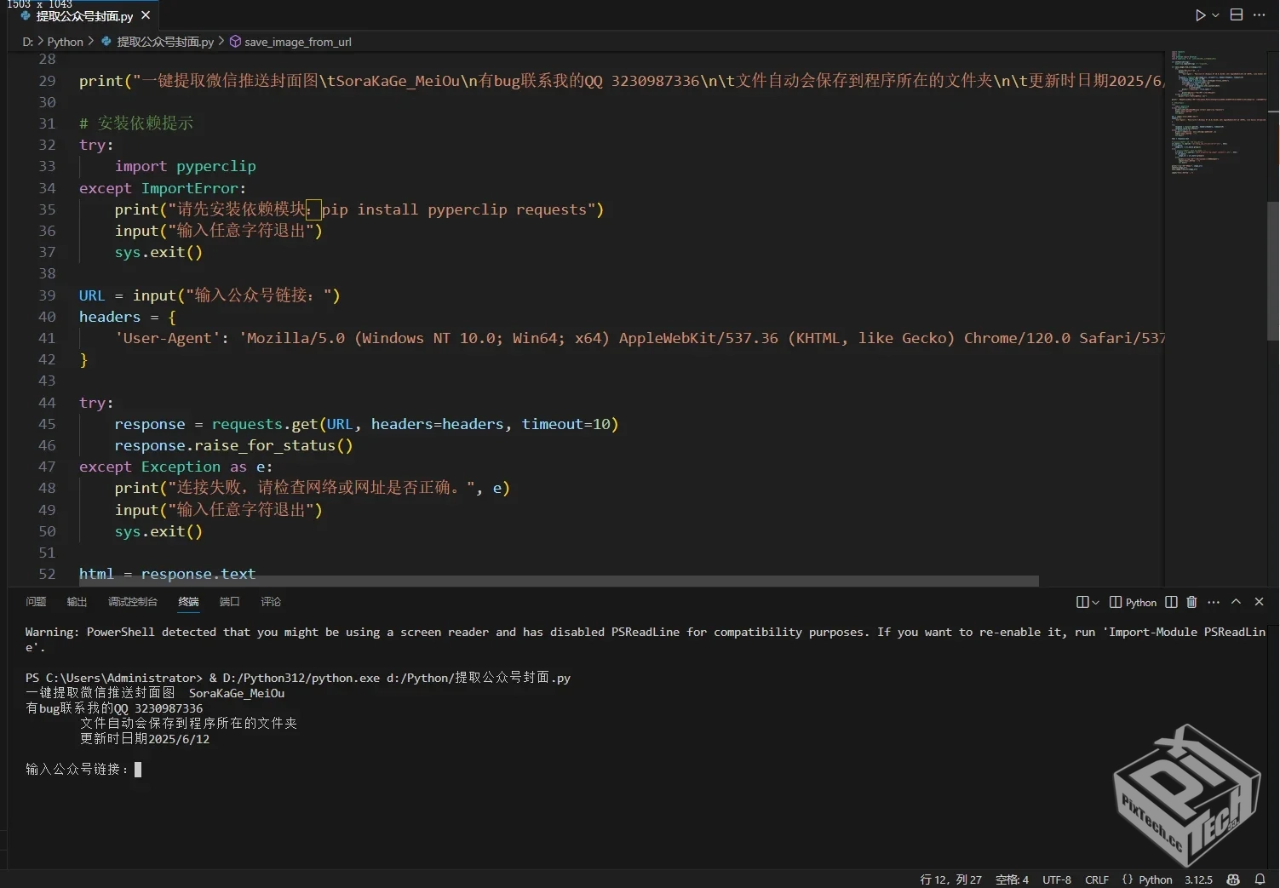The height and width of the screenshot is (888, 1280).
Task: Maximize the terminal panel with up chevron
Action: tap(1236, 602)
